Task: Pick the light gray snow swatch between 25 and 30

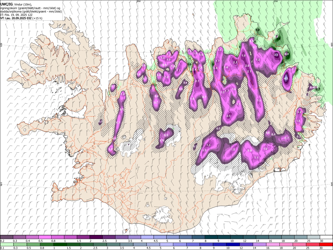Action: 313,237
